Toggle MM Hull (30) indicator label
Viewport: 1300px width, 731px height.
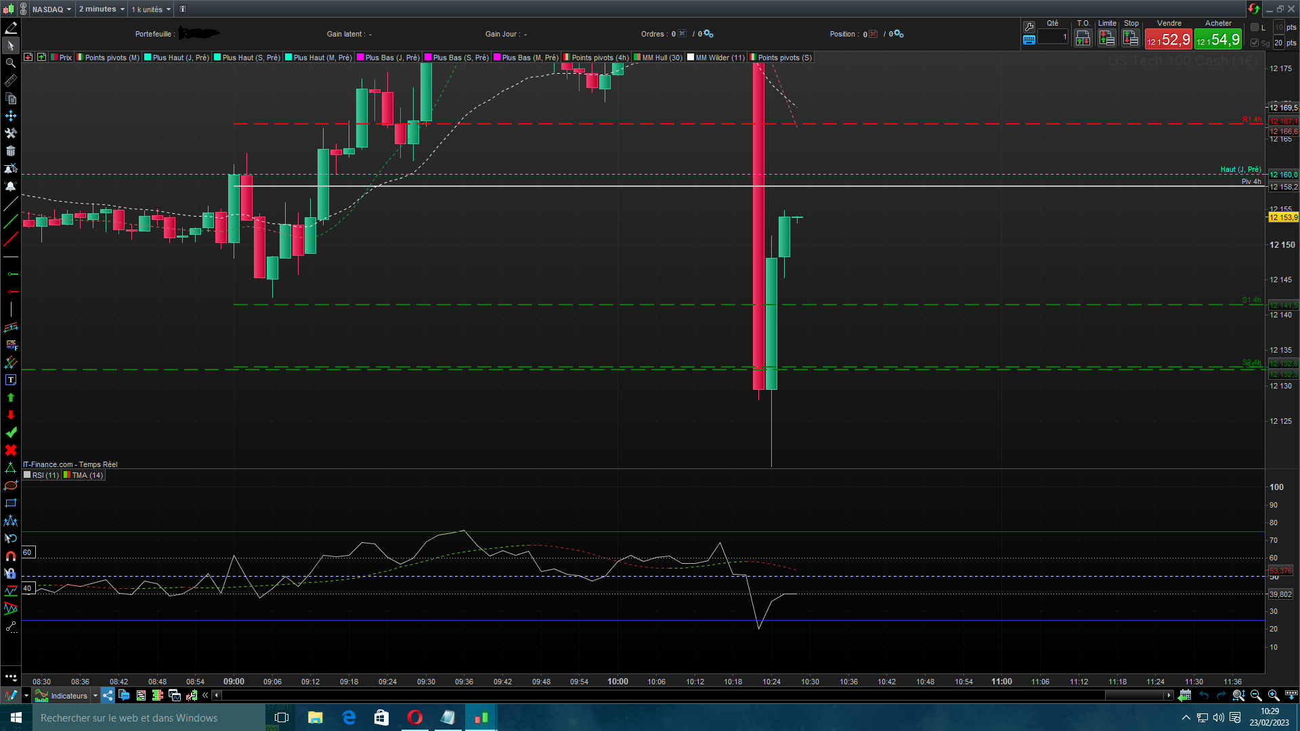[662, 58]
